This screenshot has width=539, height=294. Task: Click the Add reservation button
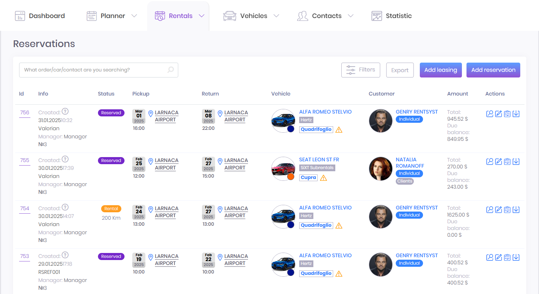[x=493, y=70]
